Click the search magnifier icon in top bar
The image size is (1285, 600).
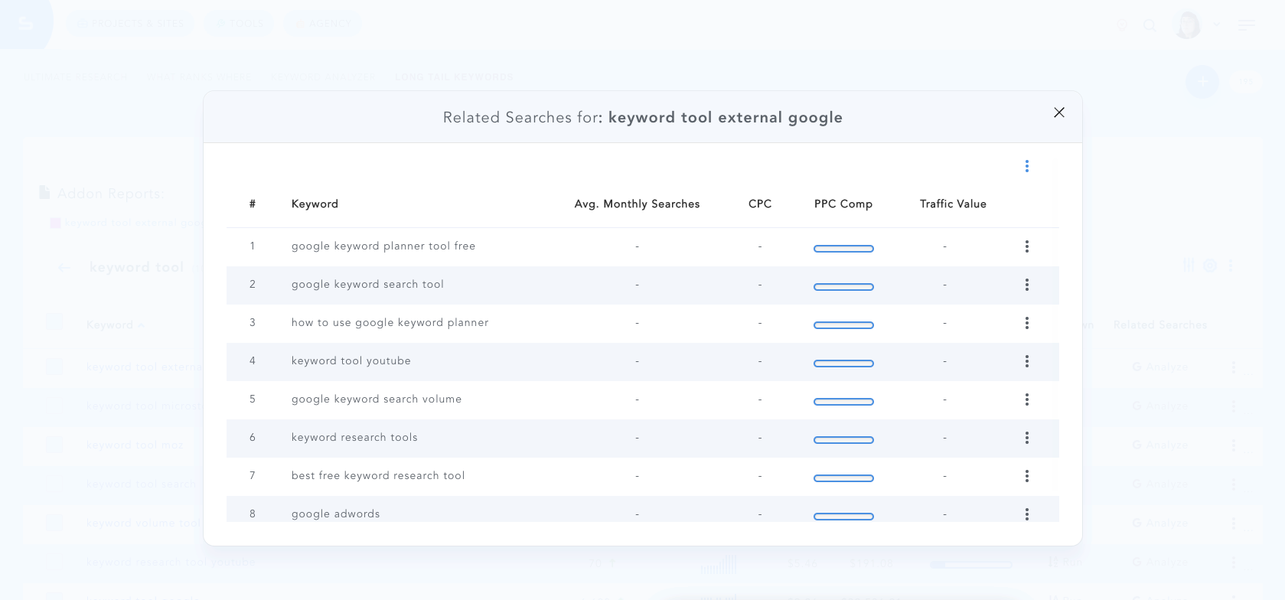click(x=1150, y=25)
